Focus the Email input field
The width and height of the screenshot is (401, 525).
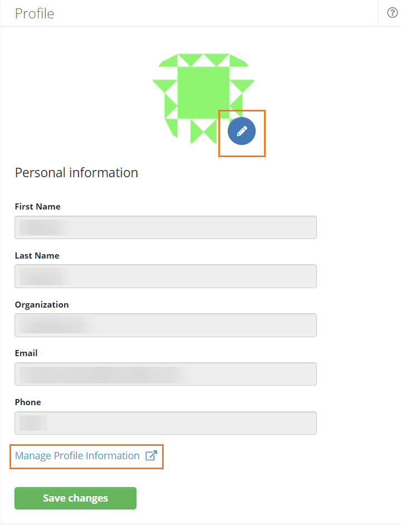165,374
